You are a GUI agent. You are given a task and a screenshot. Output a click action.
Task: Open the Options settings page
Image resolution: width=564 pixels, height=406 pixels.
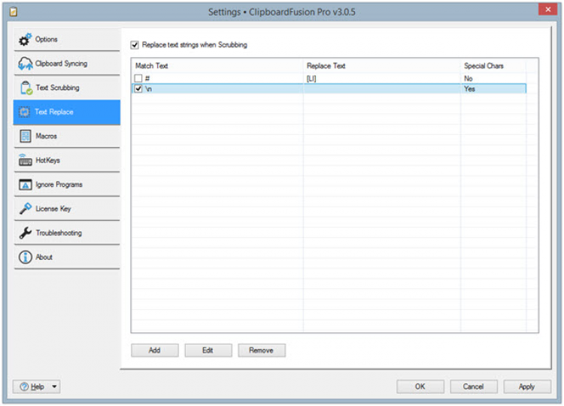click(67, 40)
